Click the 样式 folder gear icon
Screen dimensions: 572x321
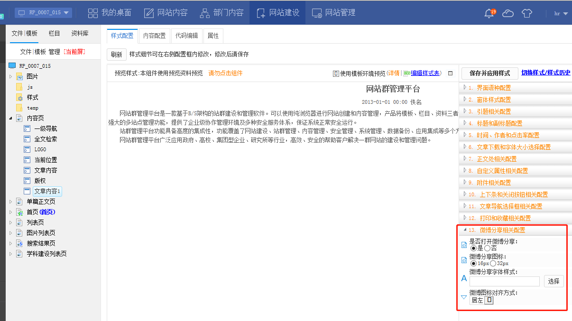pyautogui.click(x=19, y=98)
